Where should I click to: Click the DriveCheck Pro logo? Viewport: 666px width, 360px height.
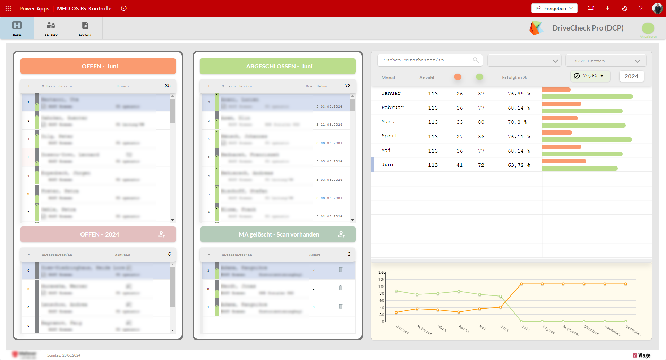point(536,28)
